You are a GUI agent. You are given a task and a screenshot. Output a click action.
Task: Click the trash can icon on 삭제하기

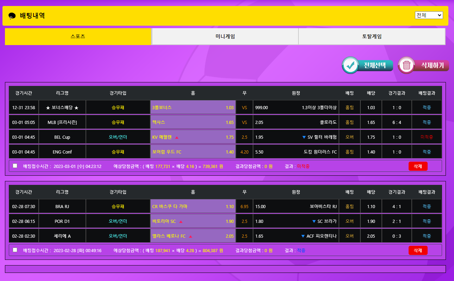pos(406,65)
